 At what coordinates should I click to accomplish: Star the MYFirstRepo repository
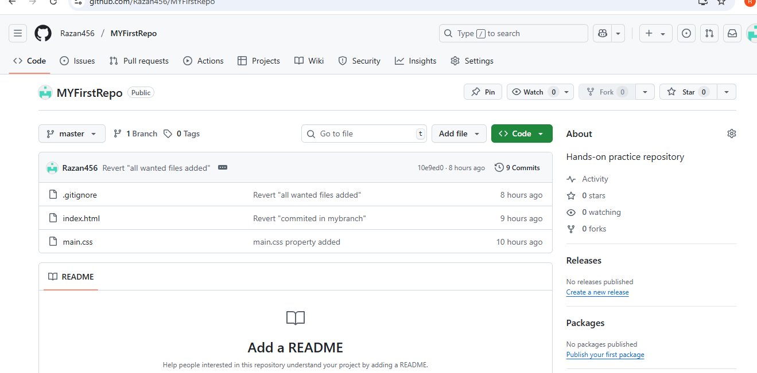coord(682,92)
